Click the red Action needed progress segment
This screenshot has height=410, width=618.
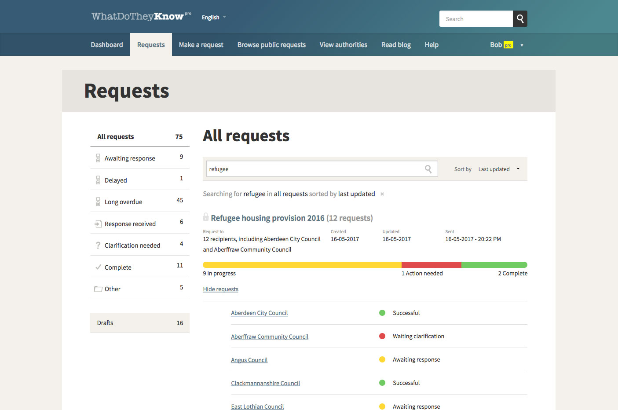click(431, 265)
